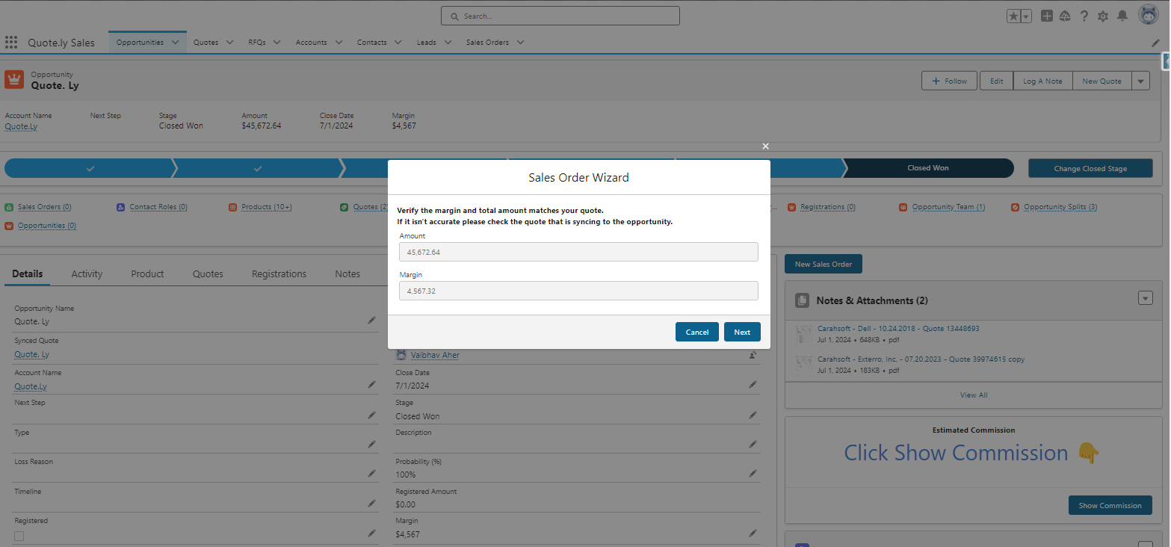The width and height of the screenshot is (1171, 547).
Task: Edit the Opportunity Name field pencil
Action: coord(371,320)
